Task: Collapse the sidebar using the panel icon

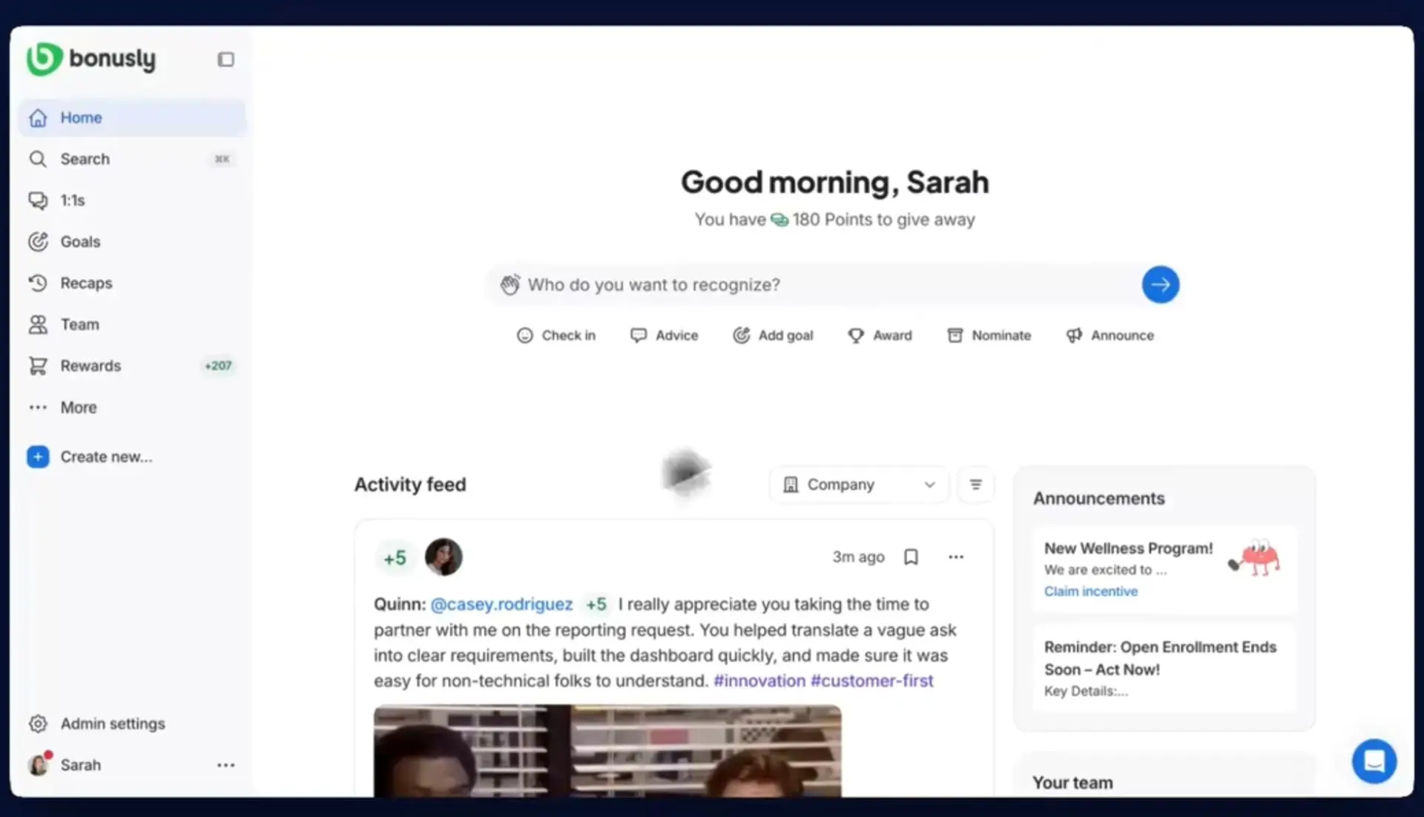Action: pos(225,59)
